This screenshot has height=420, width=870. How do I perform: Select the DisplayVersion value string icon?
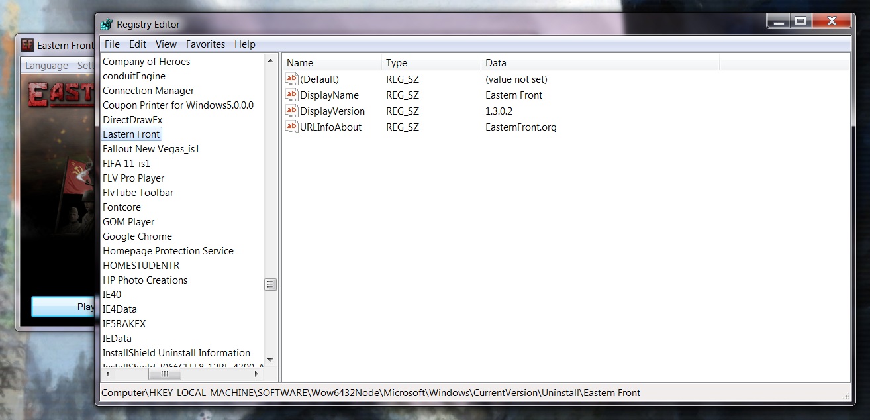click(x=292, y=111)
